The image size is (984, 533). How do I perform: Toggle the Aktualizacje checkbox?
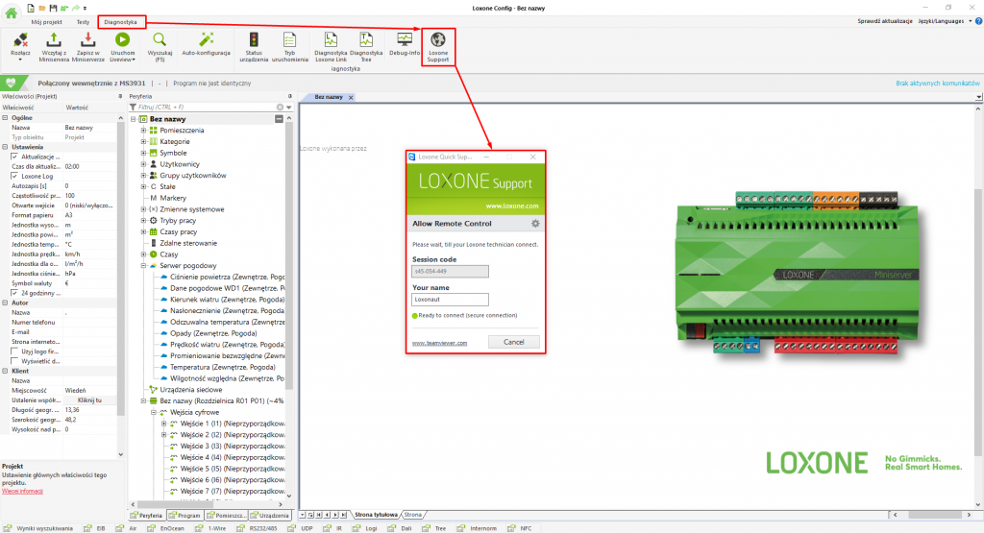[x=13, y=157]
